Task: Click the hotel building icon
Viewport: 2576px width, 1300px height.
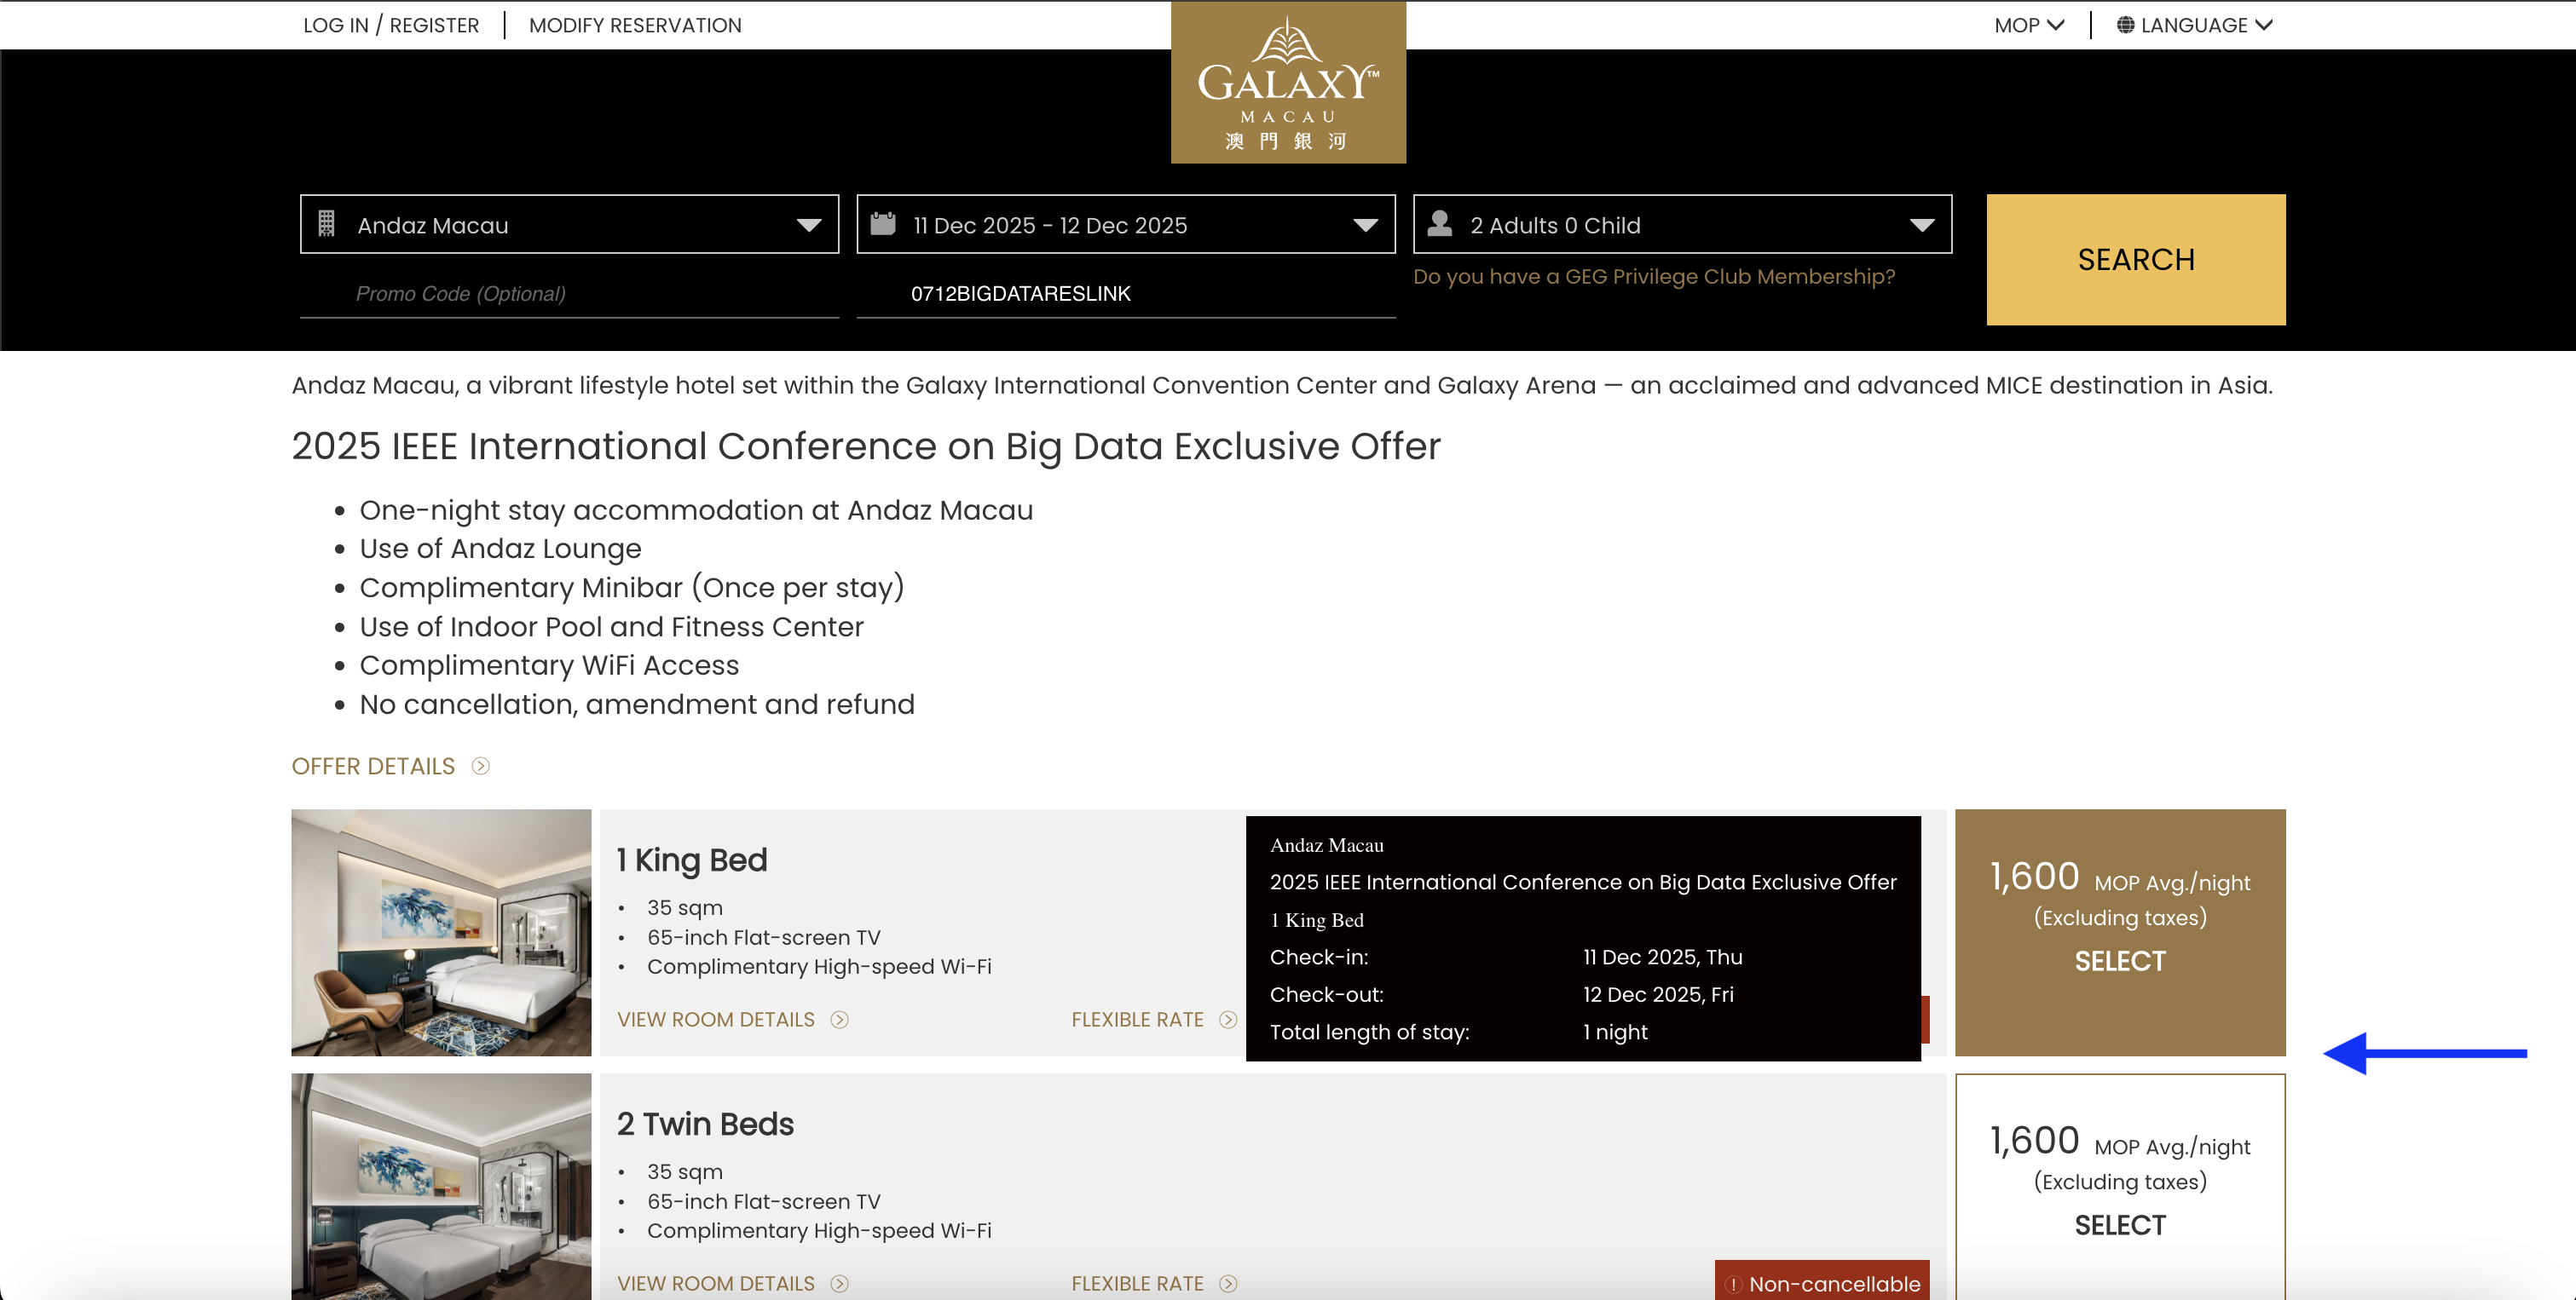Action: click(x=326, y=224)
